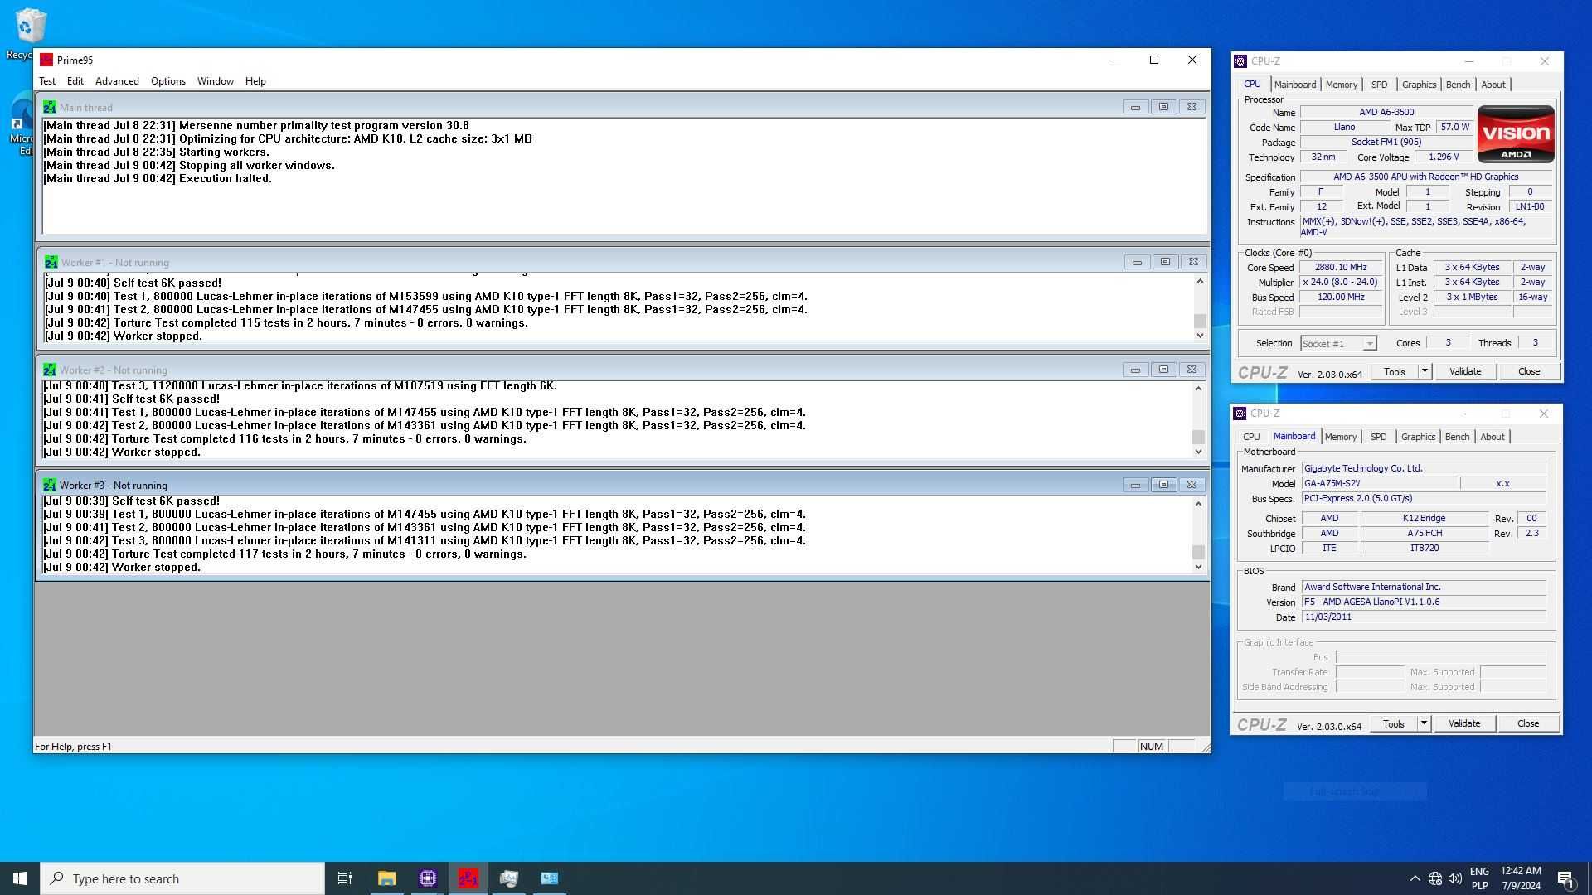Close the Main thread child window
Image resolution: width=1592 pixels, height=895 pixels.
pyautogui.click(x=1192, y=107)
